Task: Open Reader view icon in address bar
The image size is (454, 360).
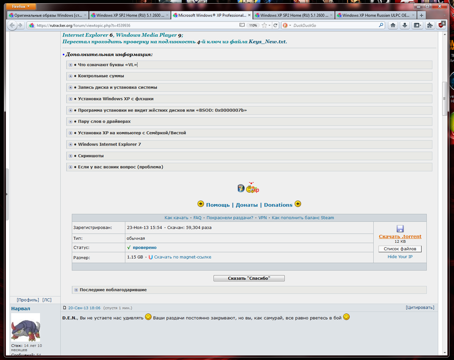Action: [x=242, y=25]
